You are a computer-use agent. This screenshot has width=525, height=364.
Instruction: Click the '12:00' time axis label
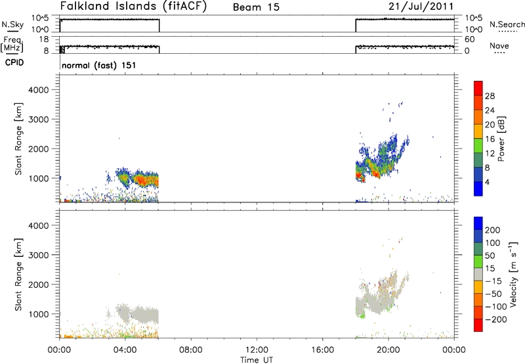(x=257, y=350)
